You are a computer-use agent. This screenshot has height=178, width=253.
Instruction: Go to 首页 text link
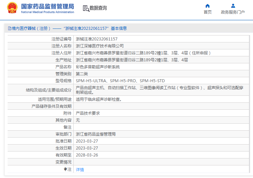[208, 12]
